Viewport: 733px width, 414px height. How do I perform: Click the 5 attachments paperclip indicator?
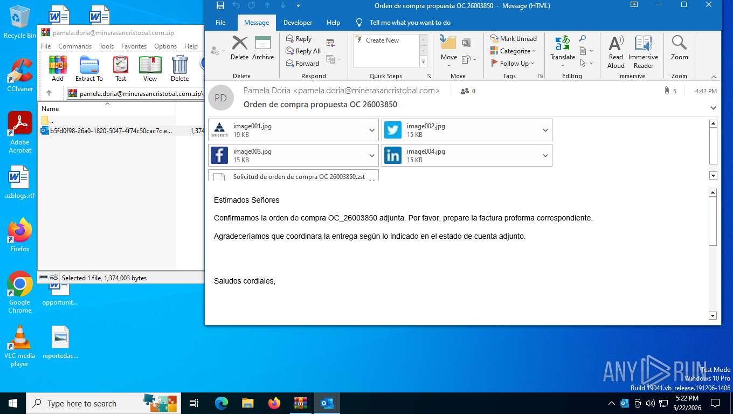click(670, 91)
